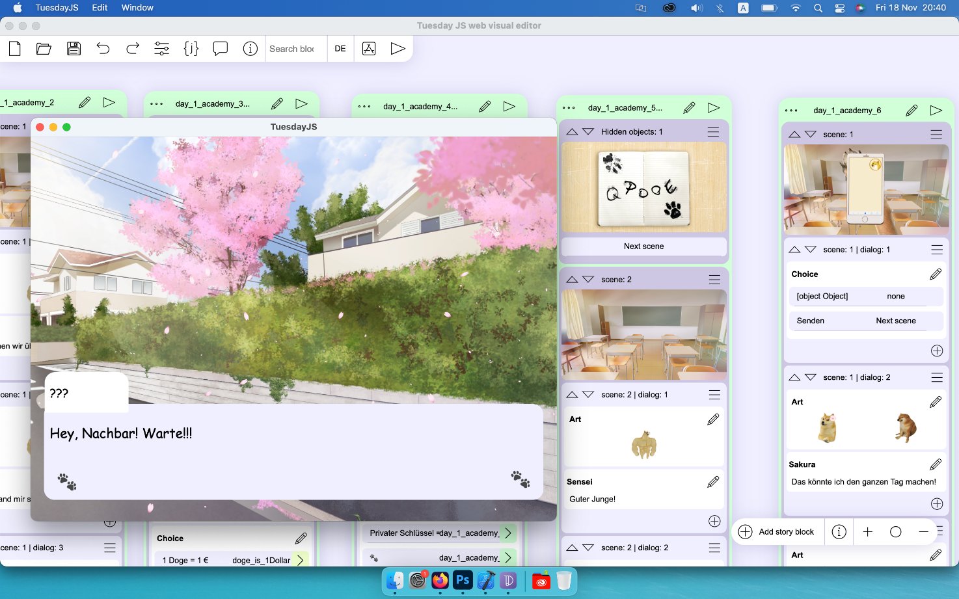
Task: Save project with floppy disk icon
Action: coord(74,49)
